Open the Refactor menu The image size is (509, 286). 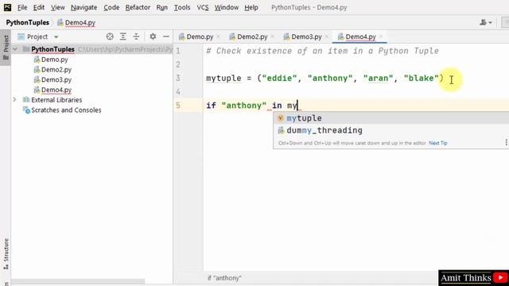click(x=138, y=7)
